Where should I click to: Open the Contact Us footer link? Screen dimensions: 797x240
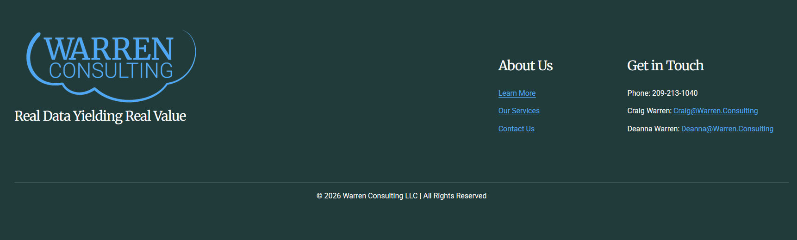(x=516, y=129)
